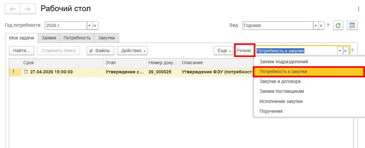The image size is (365, 148).
Task: Select Потребность к закупке in the list
Action: coord(309,72)
